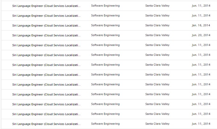Click Santa Clara Valley in the Jun. 20 row
The height and width of the screenshot is (129, 217).
(157, 35)
